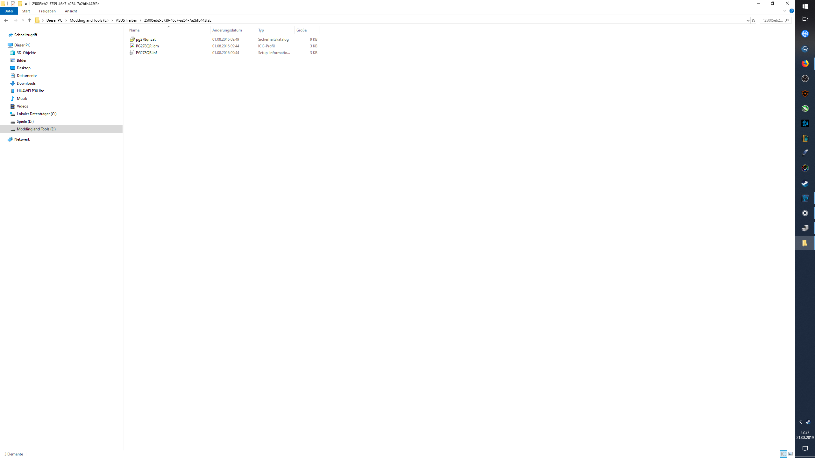Open the Ansicht ribbon tab

(x=71, y=11)
